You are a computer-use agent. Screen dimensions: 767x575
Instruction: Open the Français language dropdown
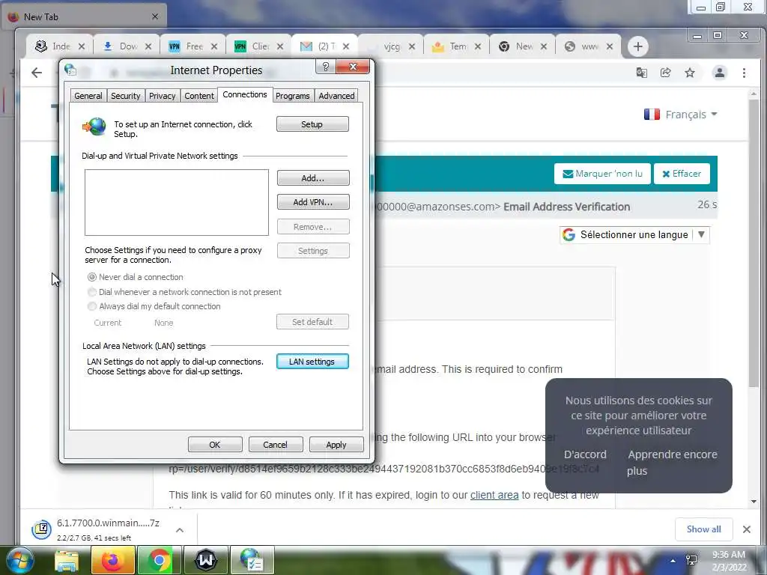tap(680, 115)
